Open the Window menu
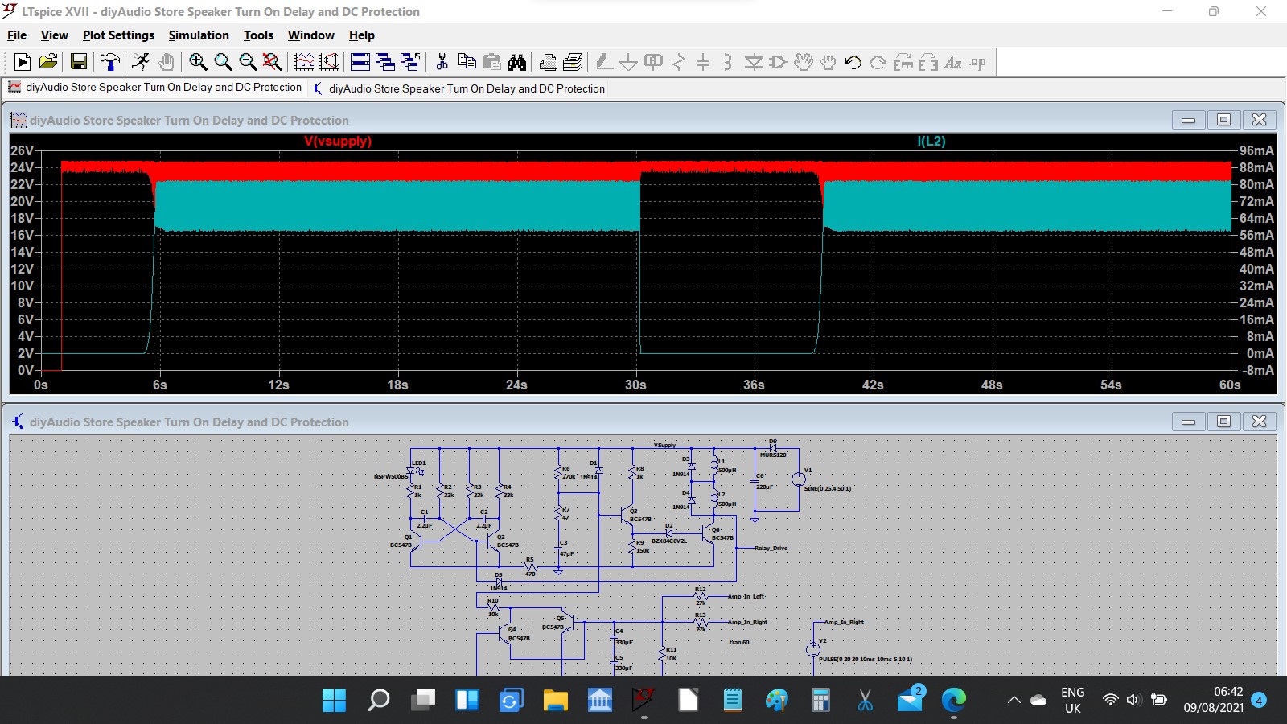Screen dimensions: 1287x724 311,35
